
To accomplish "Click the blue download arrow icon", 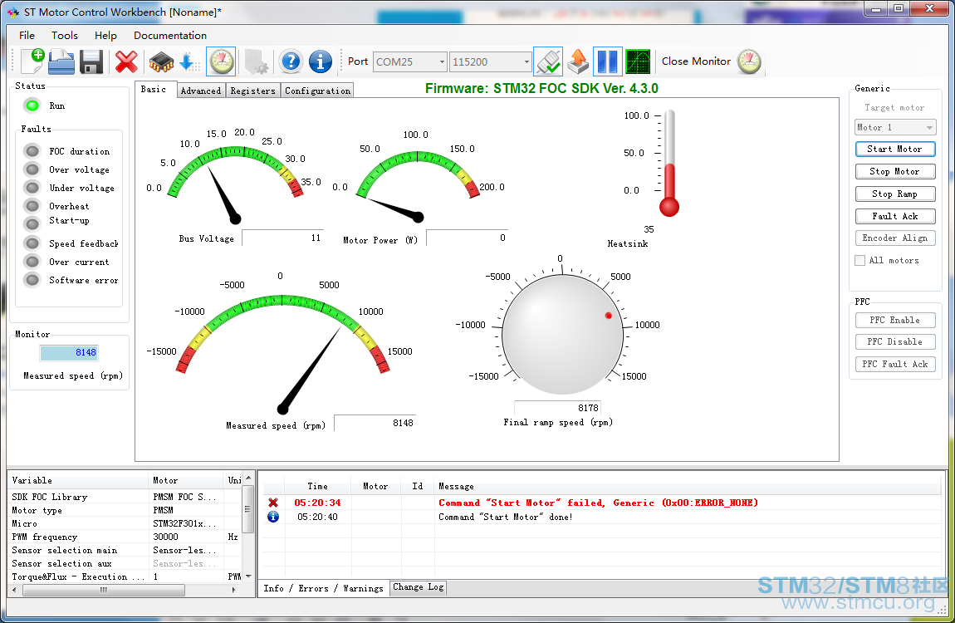I will click(189, 61).
